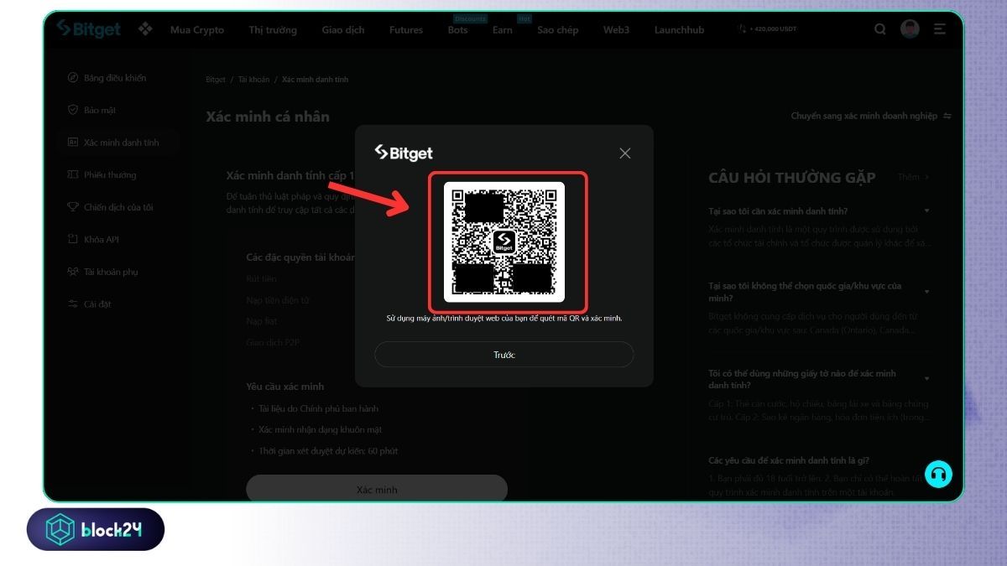Open the apps grid icon beside Bitget logo

click(145, 29)
